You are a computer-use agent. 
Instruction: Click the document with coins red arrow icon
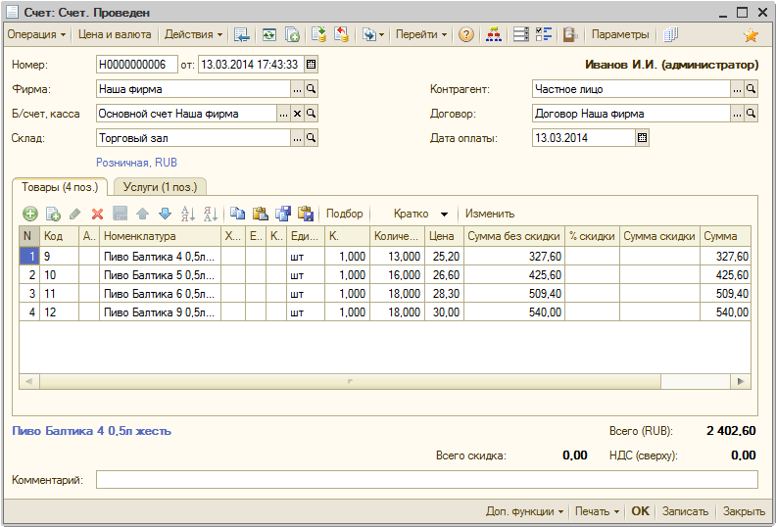tap(341, 34)
